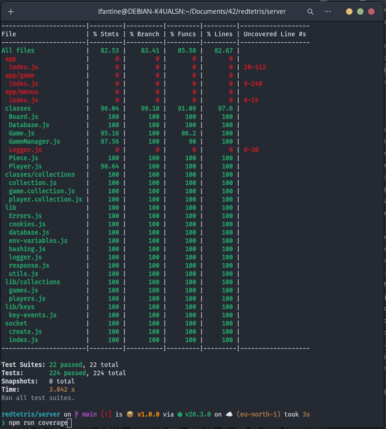Click the 82.53 statements total value

[x=110, y=51]
